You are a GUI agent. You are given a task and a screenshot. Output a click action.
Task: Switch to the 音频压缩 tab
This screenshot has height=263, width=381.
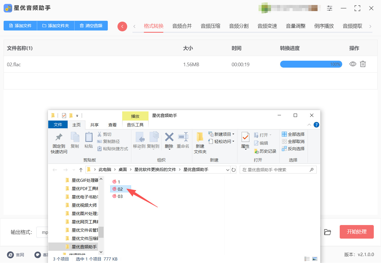[211, 26]
